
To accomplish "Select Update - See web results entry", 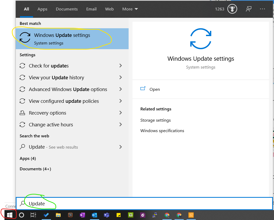I will point(72,147).
